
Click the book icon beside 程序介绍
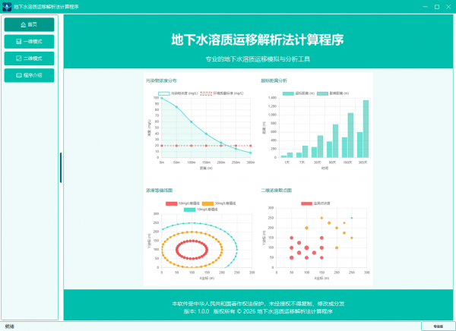pos(18,75)
